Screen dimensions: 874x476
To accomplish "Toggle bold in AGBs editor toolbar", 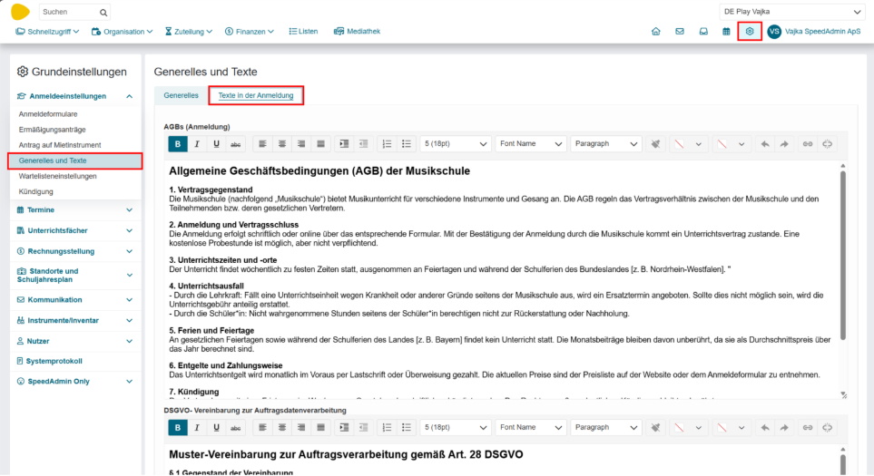I will (x=178, y=144).
